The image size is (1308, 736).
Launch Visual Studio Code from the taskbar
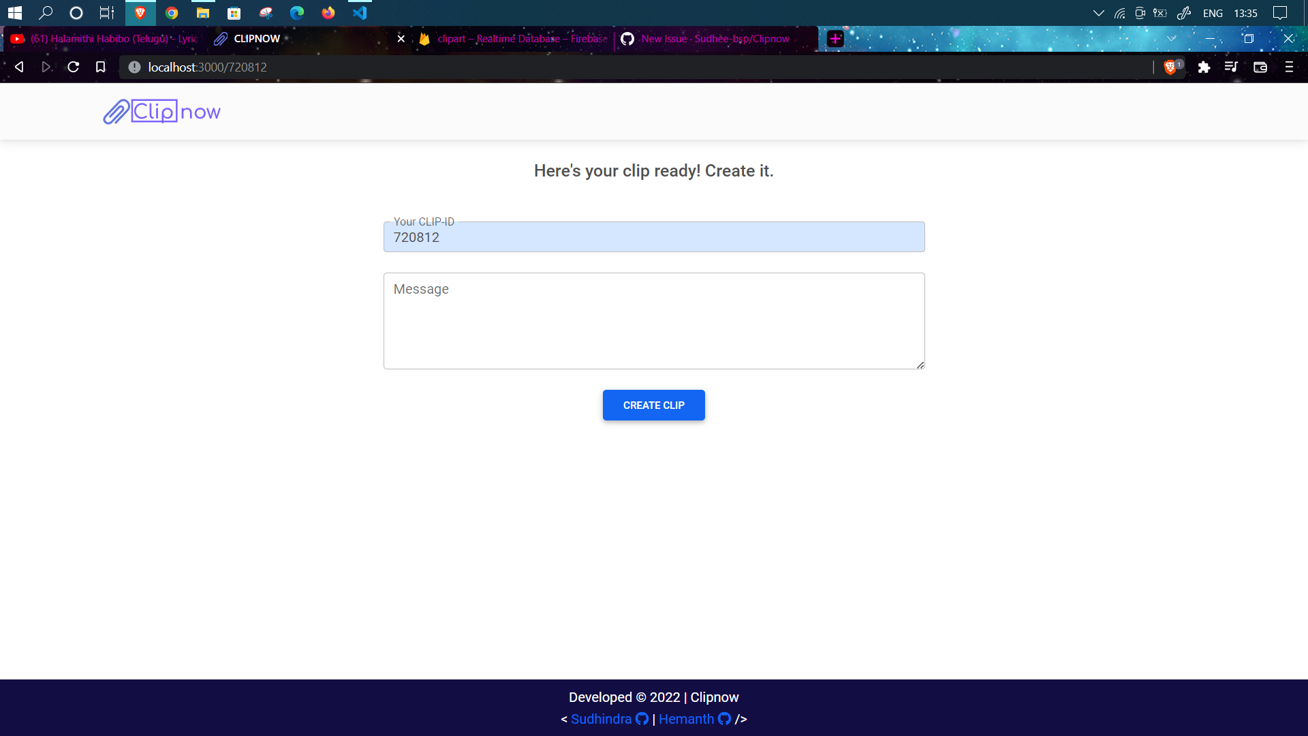point(359,13)
